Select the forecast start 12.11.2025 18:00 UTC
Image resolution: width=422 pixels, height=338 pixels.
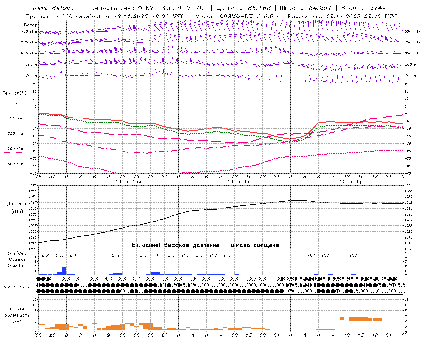tap(149, 16)
